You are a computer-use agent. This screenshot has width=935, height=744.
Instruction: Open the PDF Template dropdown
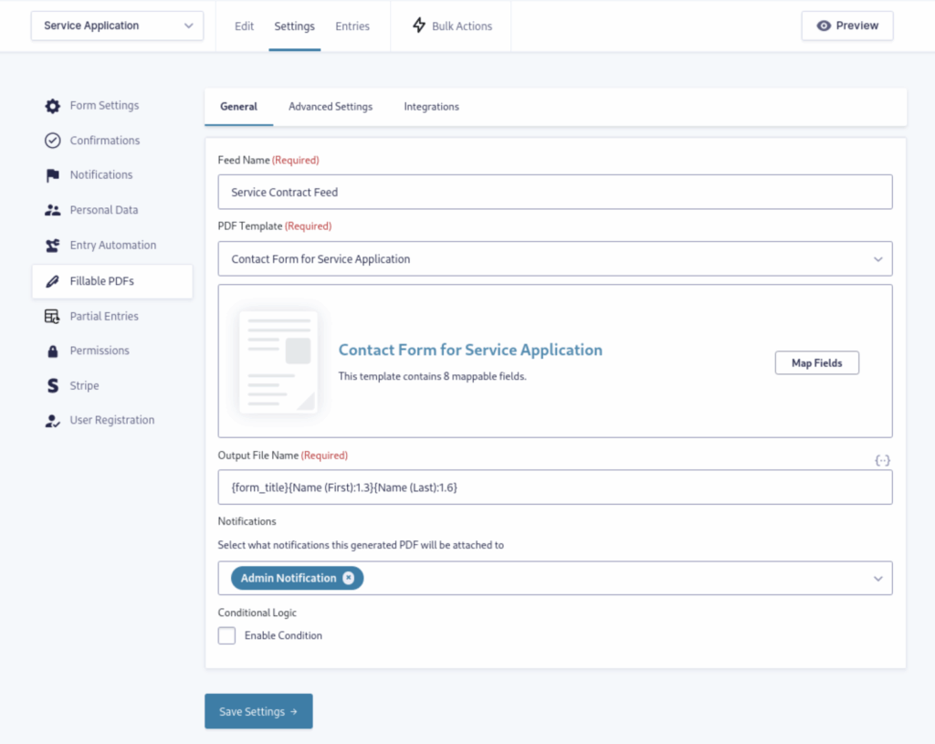(x=554, y=258)
